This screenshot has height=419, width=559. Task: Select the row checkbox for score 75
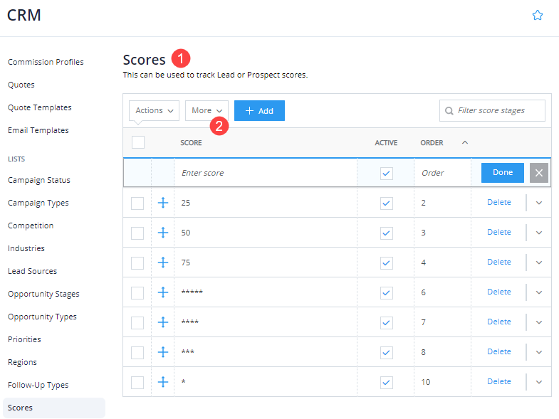tap(137, 263)
